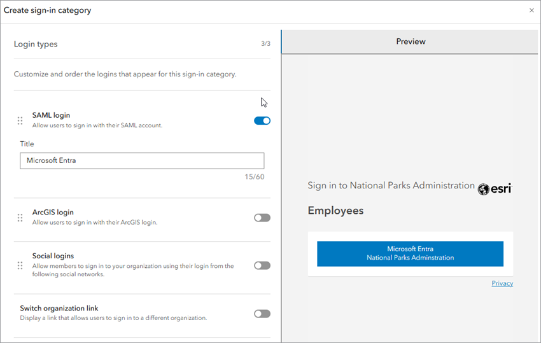Click the SAML login label

tap(51, 115)
